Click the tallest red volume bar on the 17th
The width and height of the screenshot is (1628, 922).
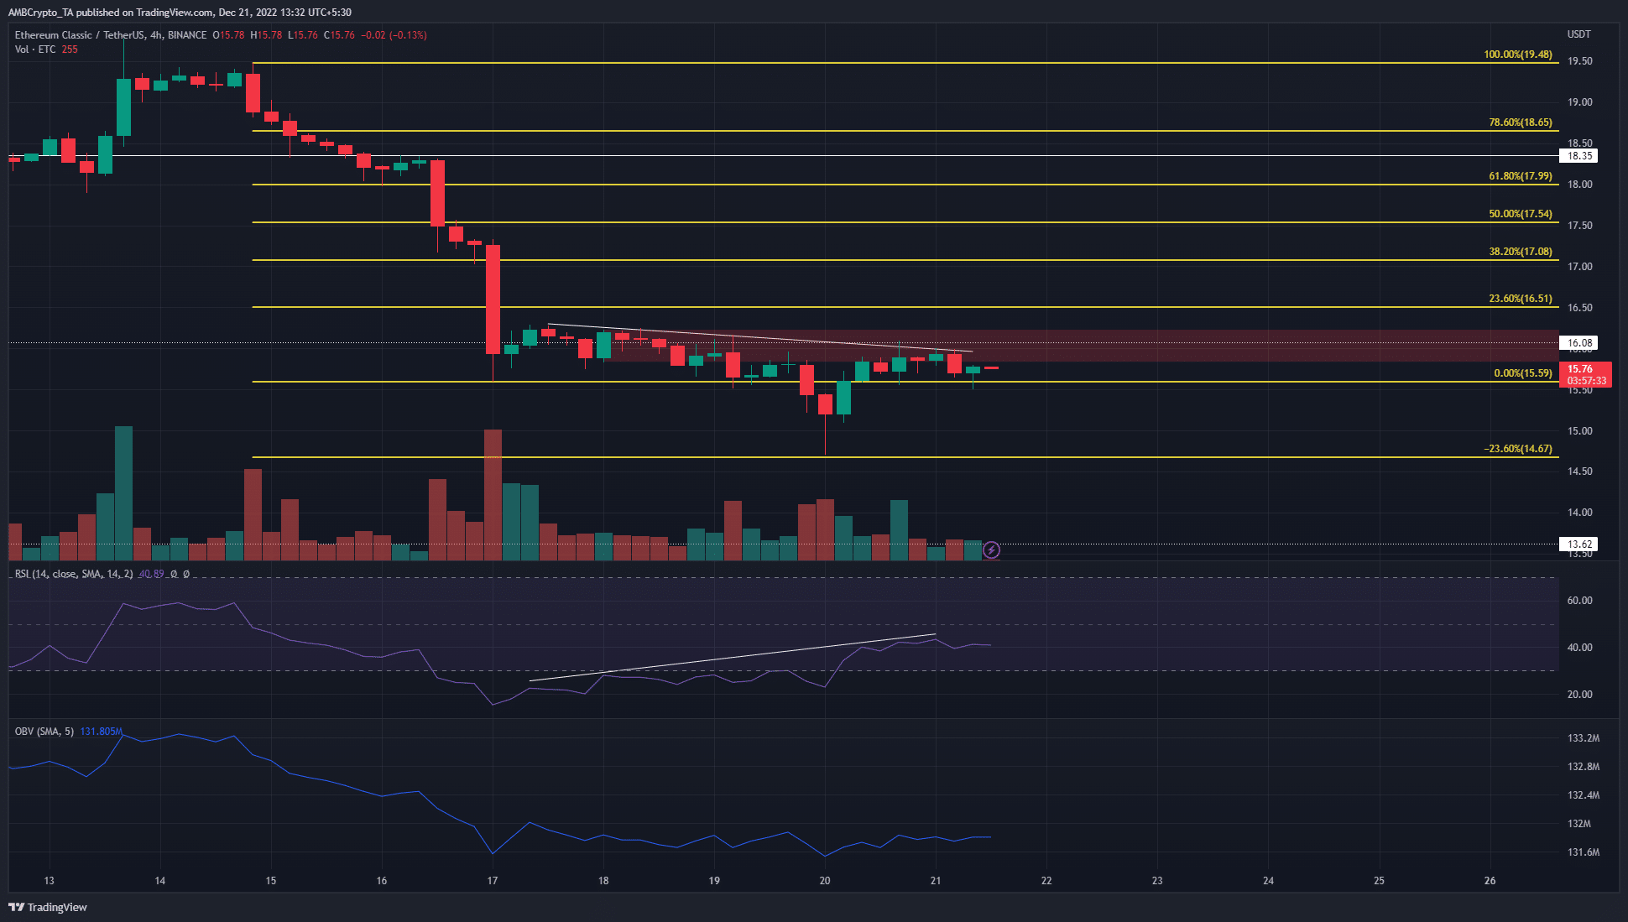click(x=493, y=495)
